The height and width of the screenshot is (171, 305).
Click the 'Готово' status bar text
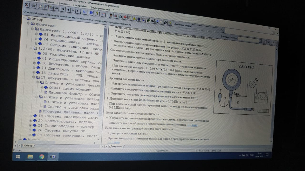click(18, 150)
